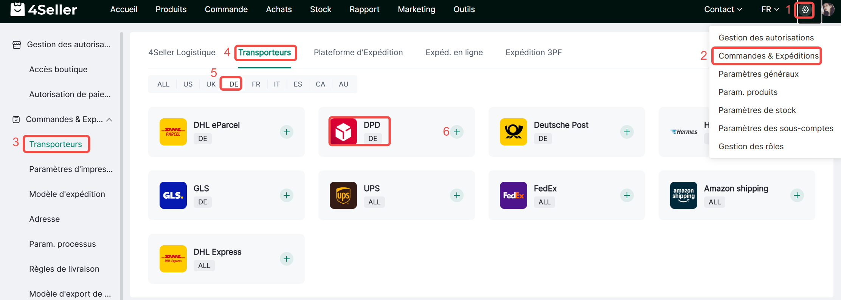This screenshot has width=841, height=300.
Task: Click the Amazon shipping plus icon
Action: click(x=797, y=195)
